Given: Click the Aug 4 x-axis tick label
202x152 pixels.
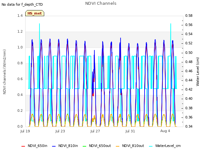Looking at the screenshot, I should pyautogui.click(x=165, y=131).
